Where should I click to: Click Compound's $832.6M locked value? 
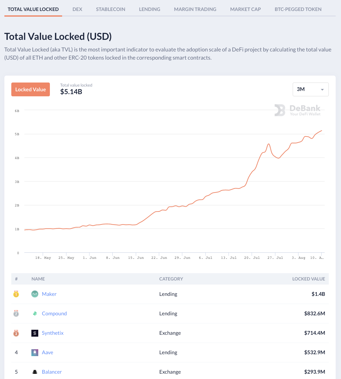(x=315, y=313)
